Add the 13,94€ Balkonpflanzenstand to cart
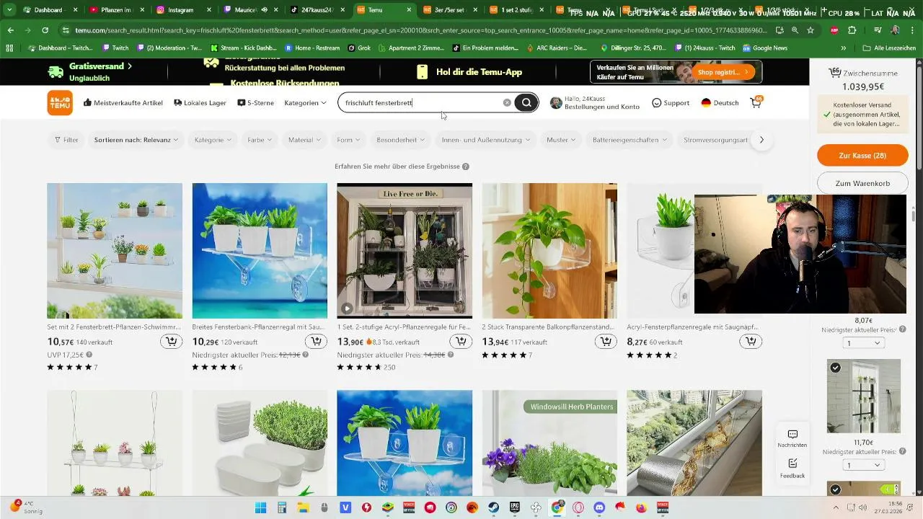 606,342
